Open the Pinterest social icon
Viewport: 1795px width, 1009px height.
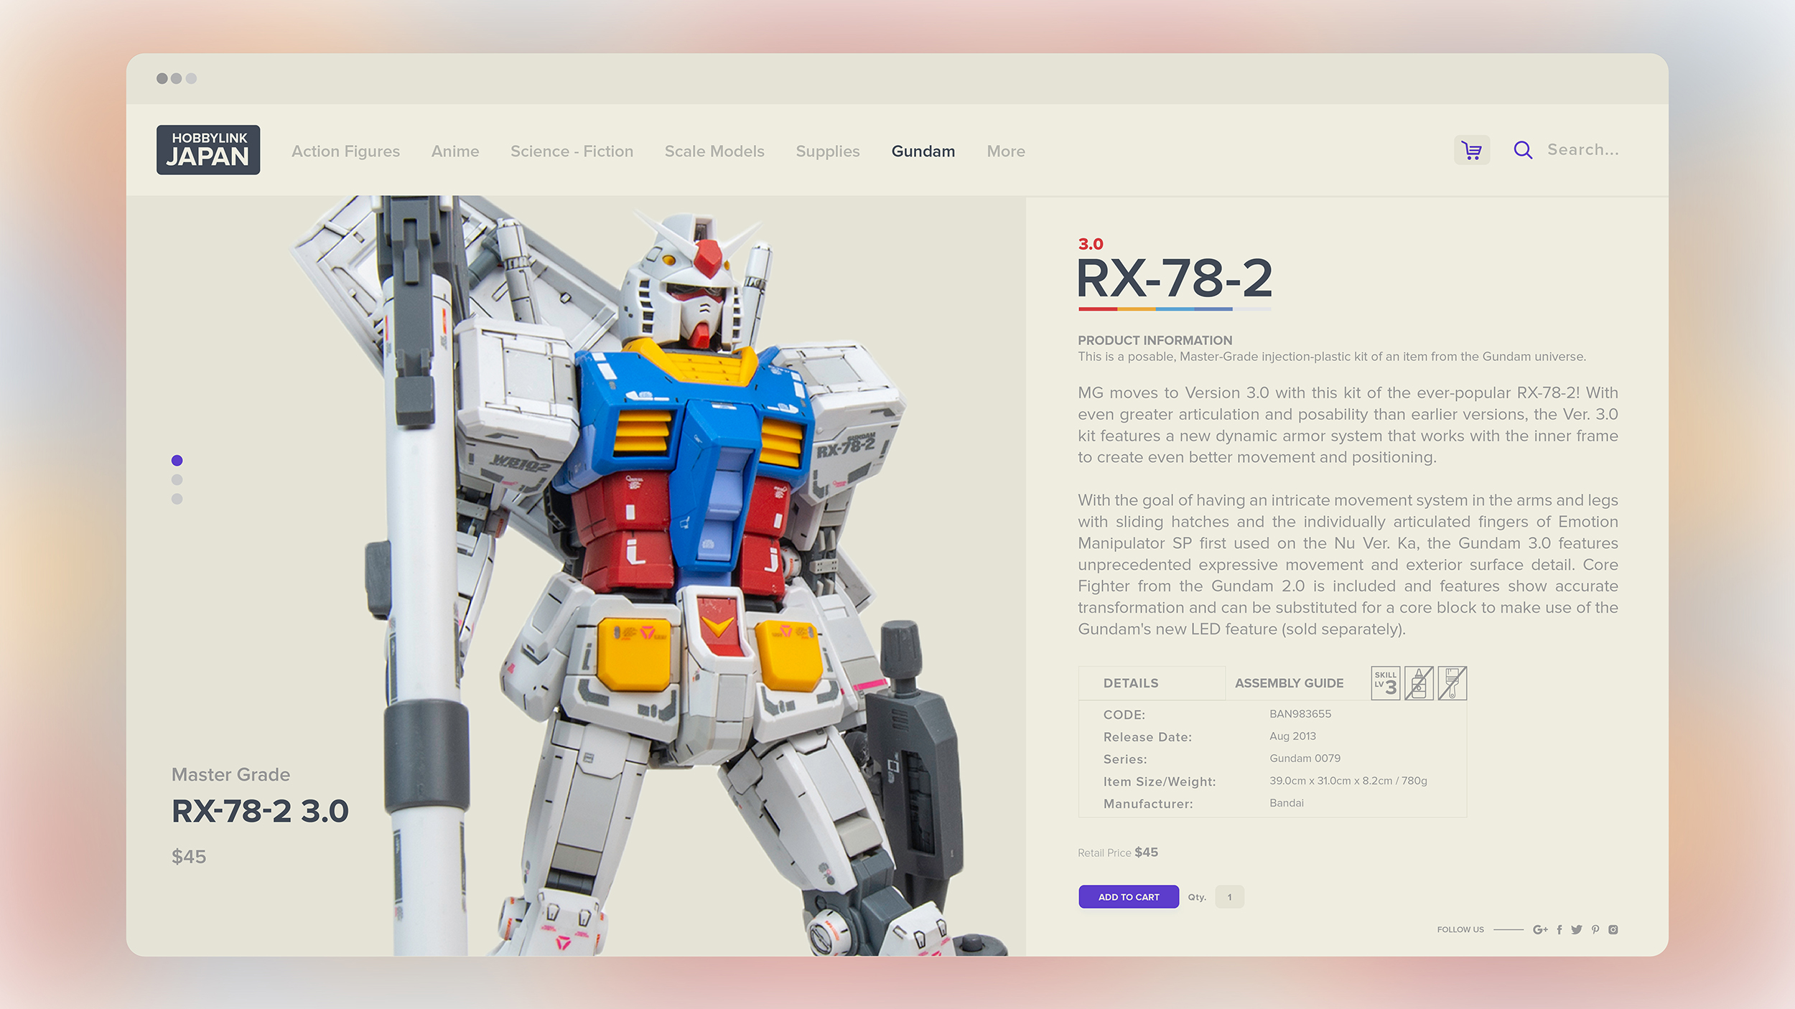pyautogui.click(x=1595, y=929)
